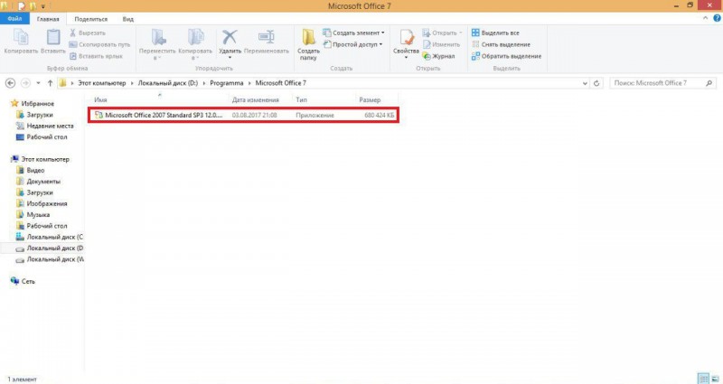The image size is (723, 384).
Task: Open the address bar history dropdown
Action: pos(585,83)
